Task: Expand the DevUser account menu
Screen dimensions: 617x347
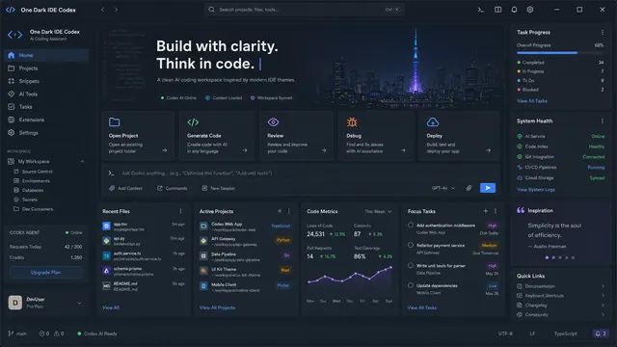Action: 79,303
